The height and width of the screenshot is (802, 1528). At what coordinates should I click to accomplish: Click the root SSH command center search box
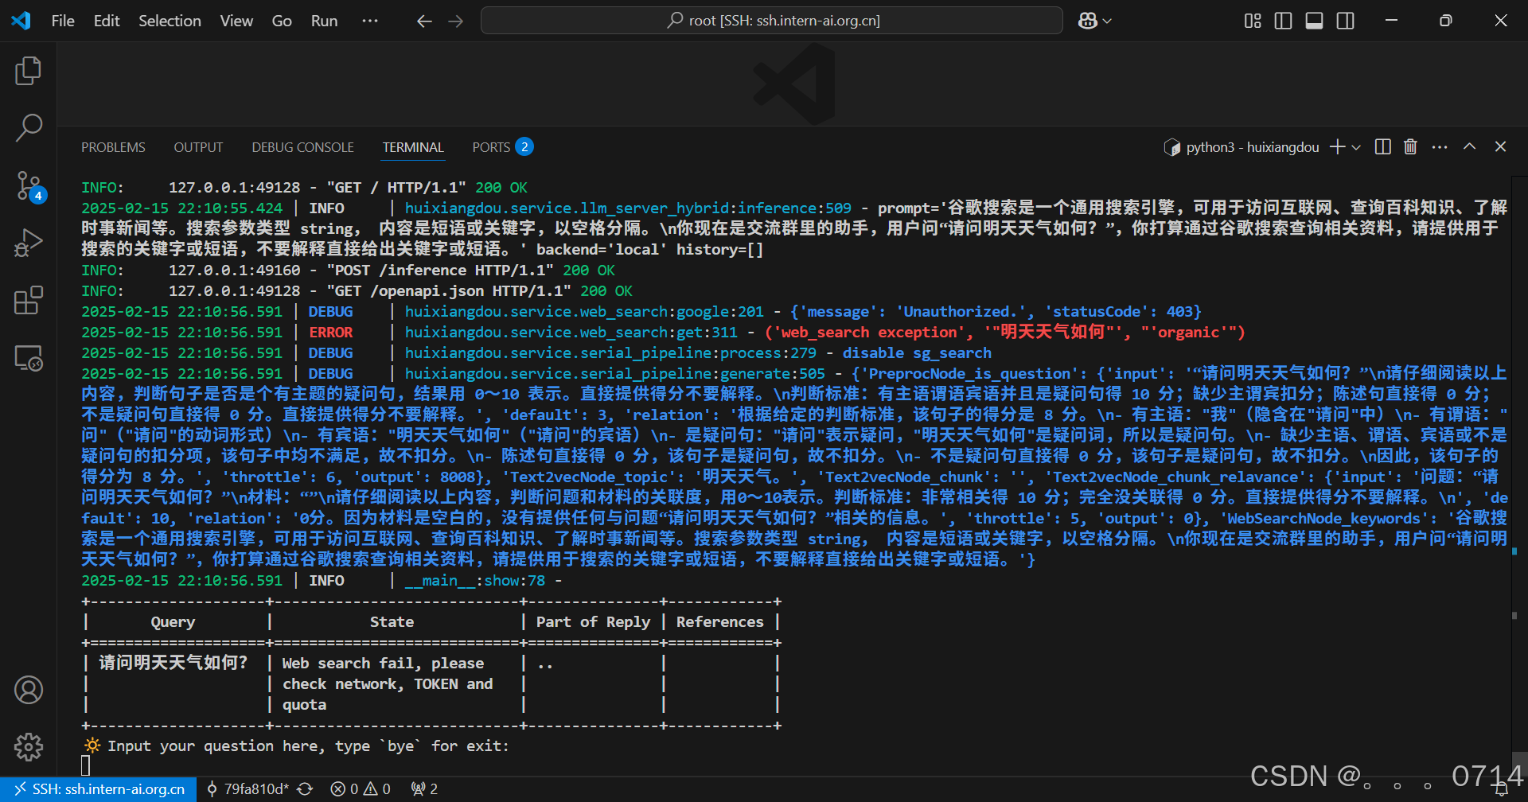click(771, 21)
